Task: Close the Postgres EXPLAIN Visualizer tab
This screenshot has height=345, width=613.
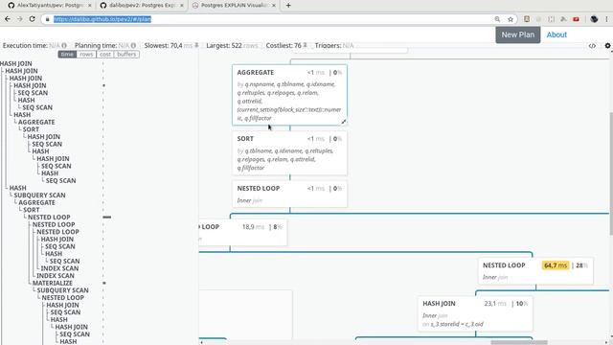Action: click(x=274, y=6)
